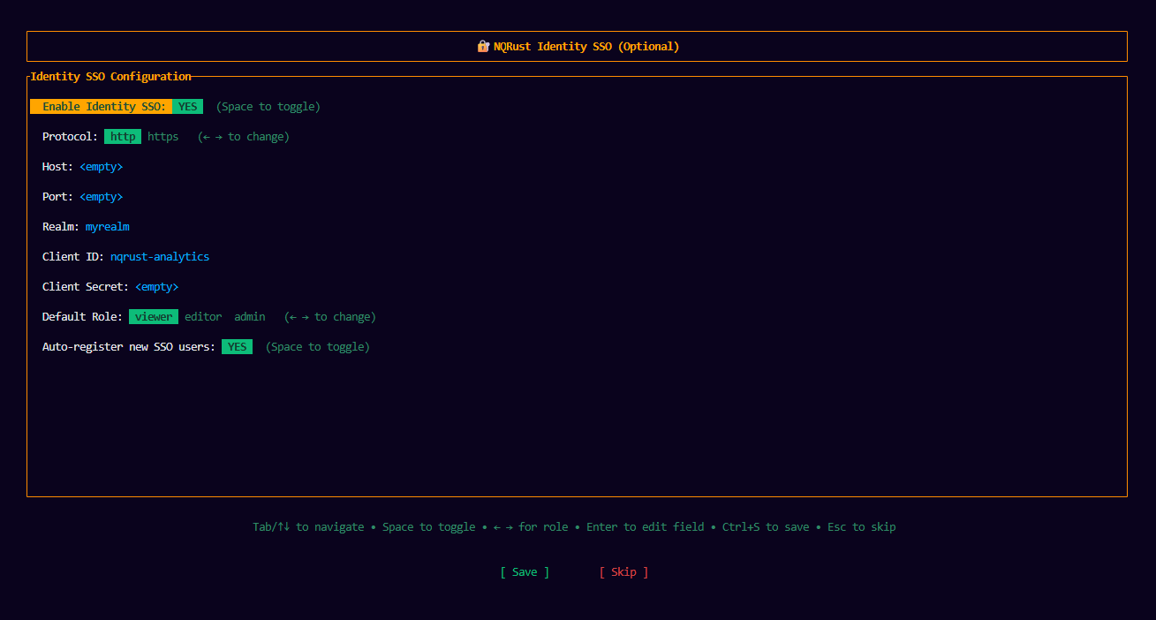
Task: Click the Auto-register new SSO users label
Action: pos(129,347)
